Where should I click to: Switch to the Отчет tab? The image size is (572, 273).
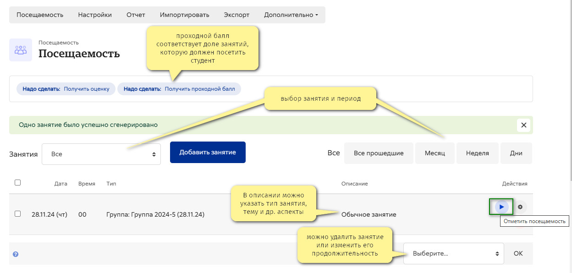(136, 15)
